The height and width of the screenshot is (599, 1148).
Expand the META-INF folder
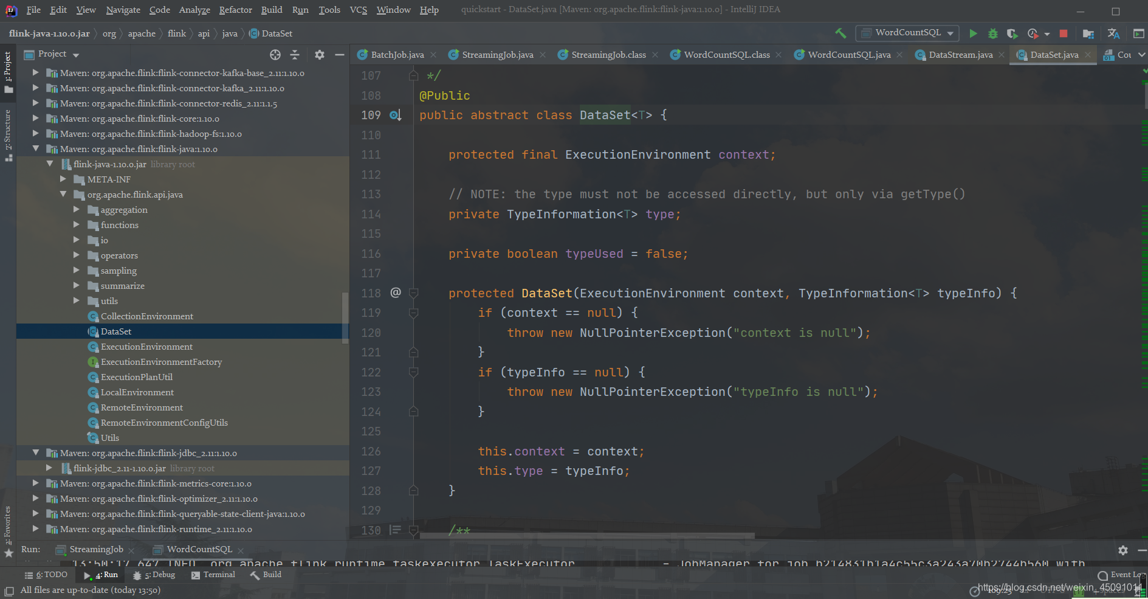click(63, 179)
